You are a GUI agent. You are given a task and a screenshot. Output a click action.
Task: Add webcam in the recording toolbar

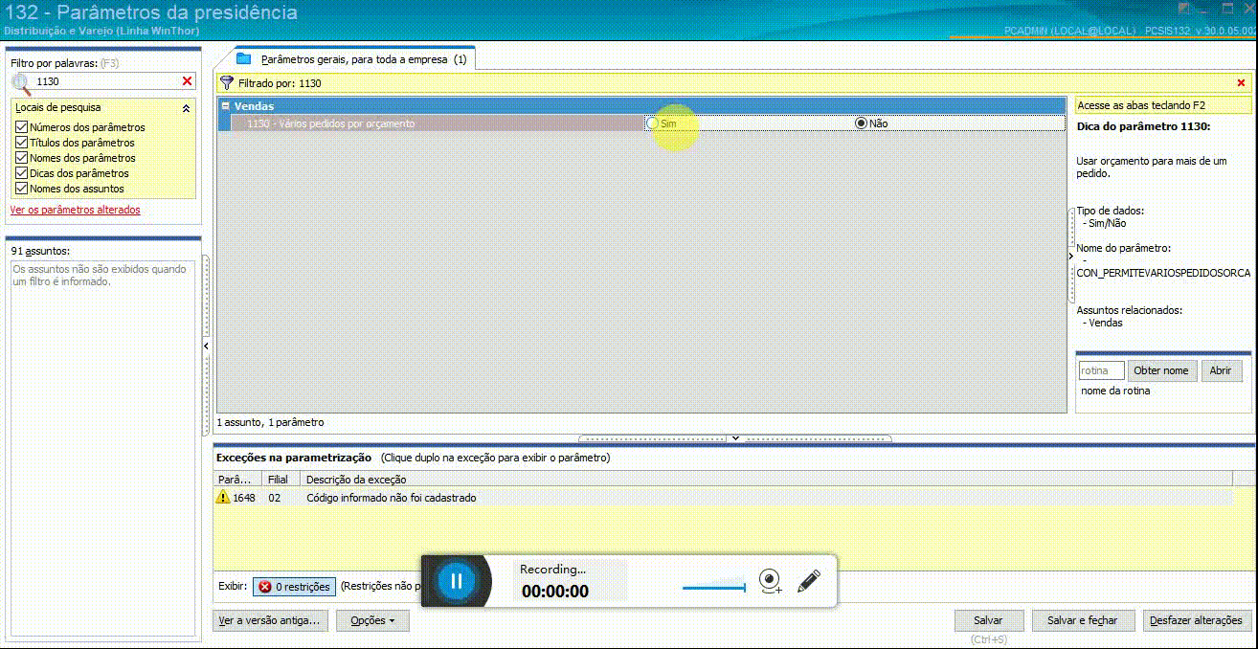click(770, 581)
